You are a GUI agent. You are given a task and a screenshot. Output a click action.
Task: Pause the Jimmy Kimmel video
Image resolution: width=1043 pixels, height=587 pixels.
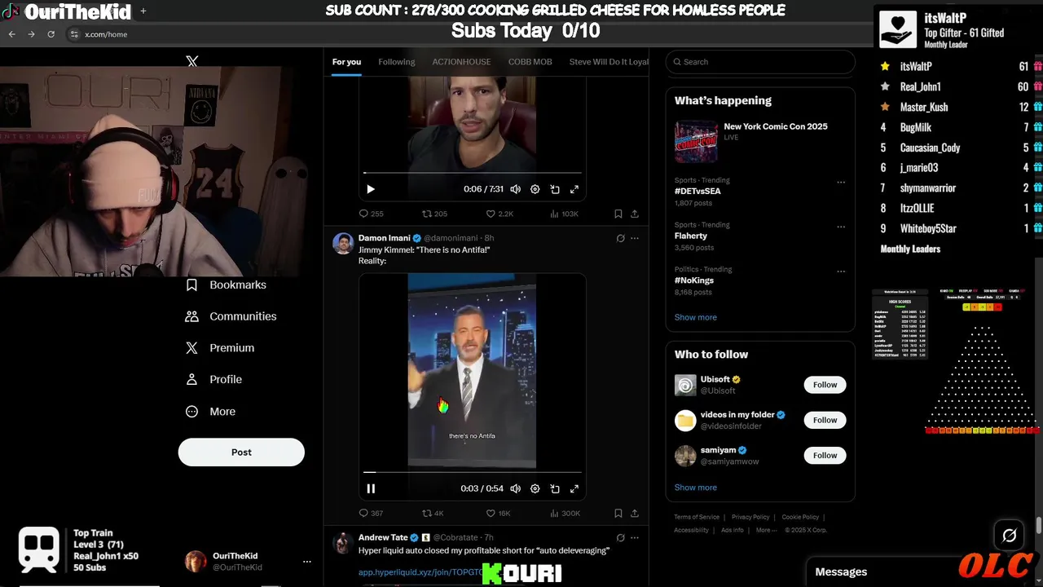tap(371, 488)
